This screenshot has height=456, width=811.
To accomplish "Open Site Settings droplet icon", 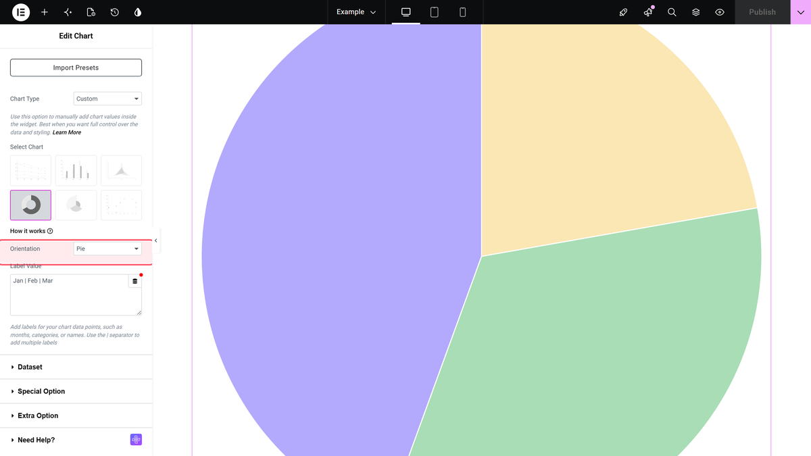I will [x=138, y=12].
